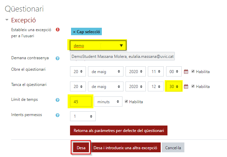
Task: Click help icon beside Demana contrasenya
Action: pos(58,58)
